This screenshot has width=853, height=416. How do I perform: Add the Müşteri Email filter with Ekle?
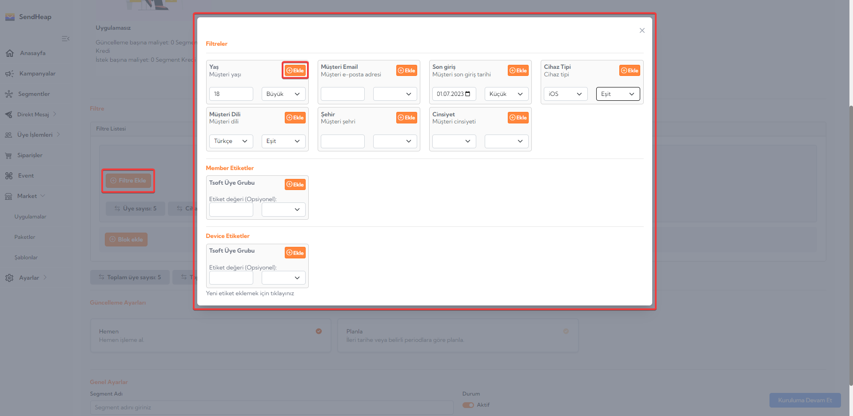click(407, 71)
